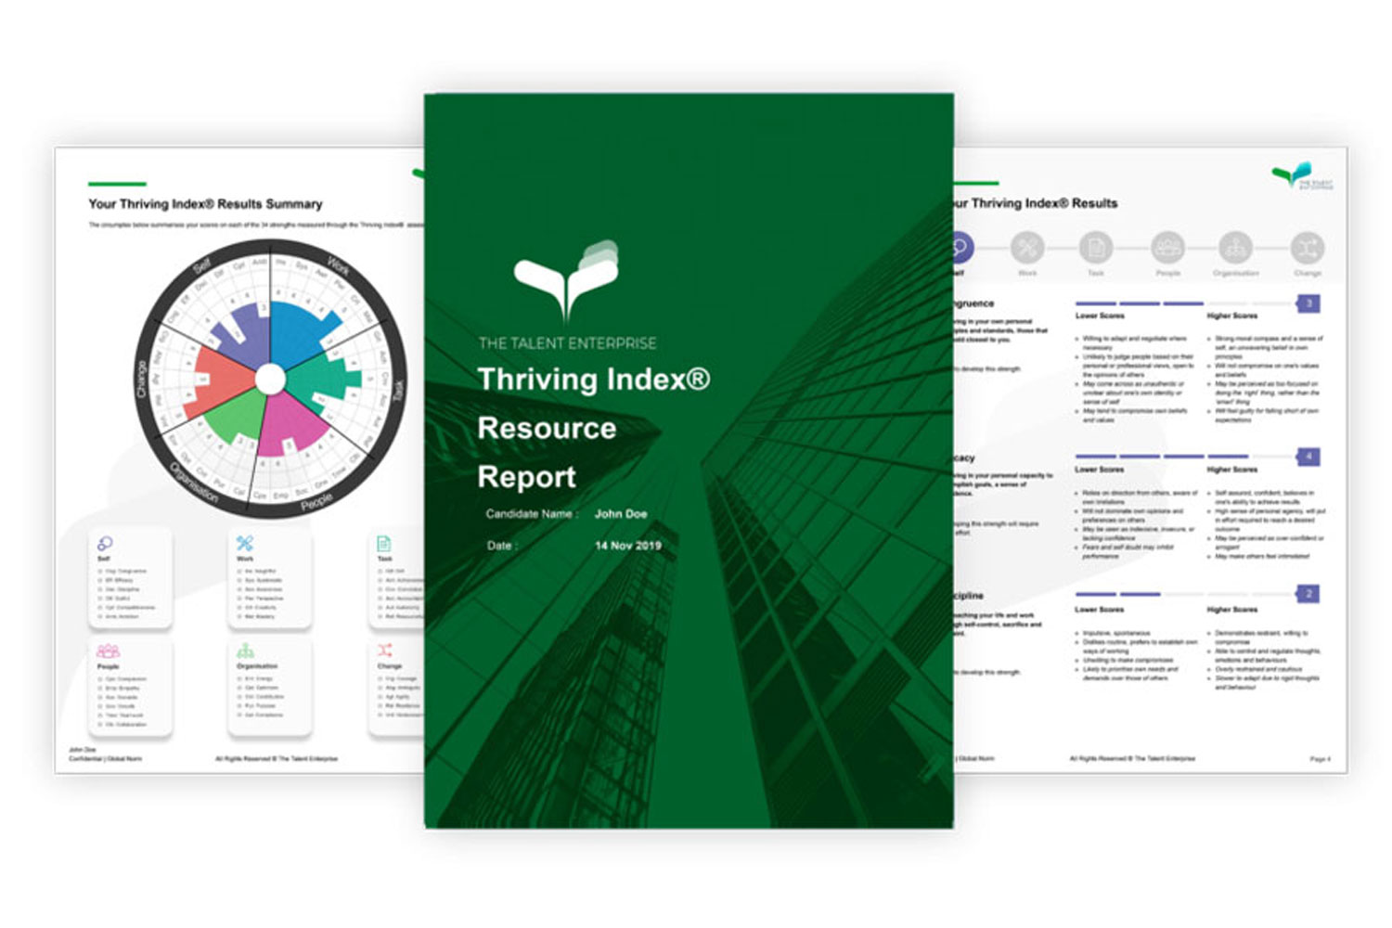Click the Organisation summary card
1392x928 pixels.
click(x=269, y=687)
